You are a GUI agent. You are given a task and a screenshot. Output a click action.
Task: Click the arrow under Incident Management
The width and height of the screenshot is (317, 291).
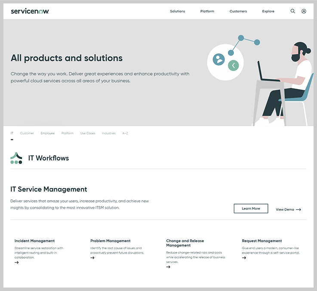pyautogui.click(x=17, y=263)
